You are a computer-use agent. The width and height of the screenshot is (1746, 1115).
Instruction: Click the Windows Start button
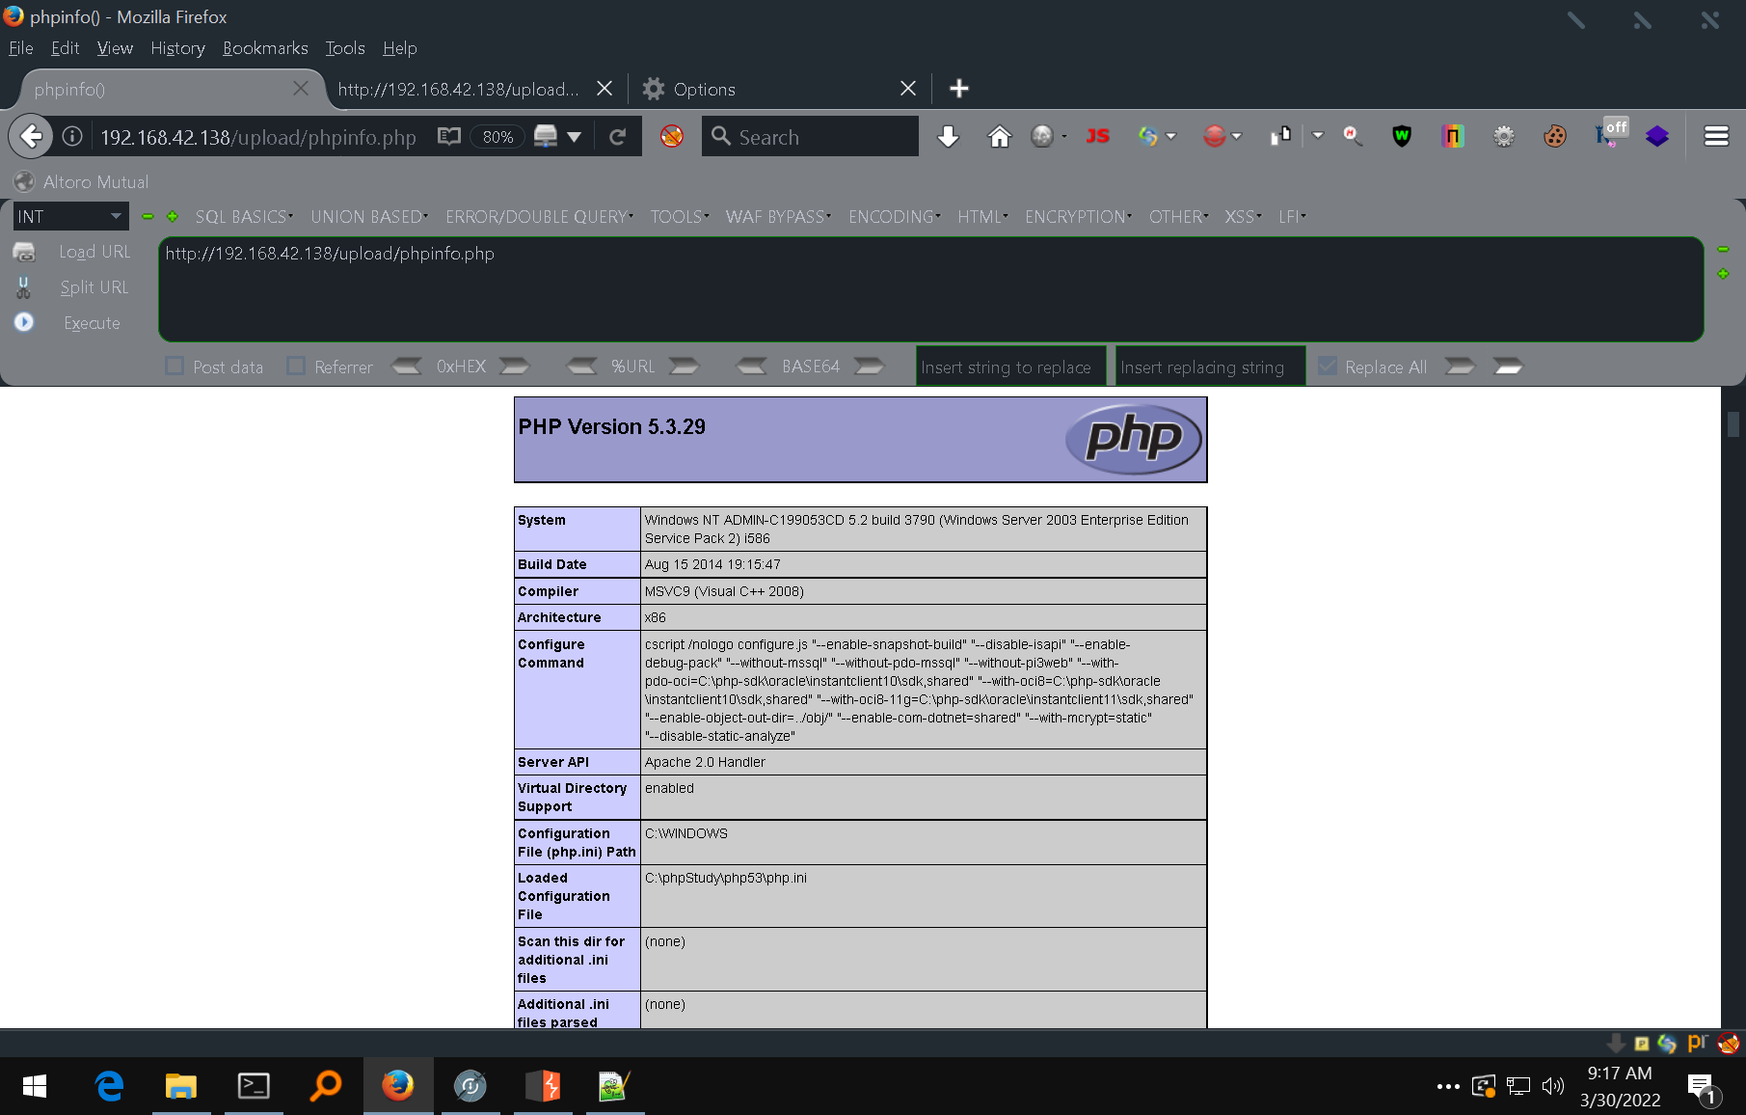click(x=35, y=1086)
